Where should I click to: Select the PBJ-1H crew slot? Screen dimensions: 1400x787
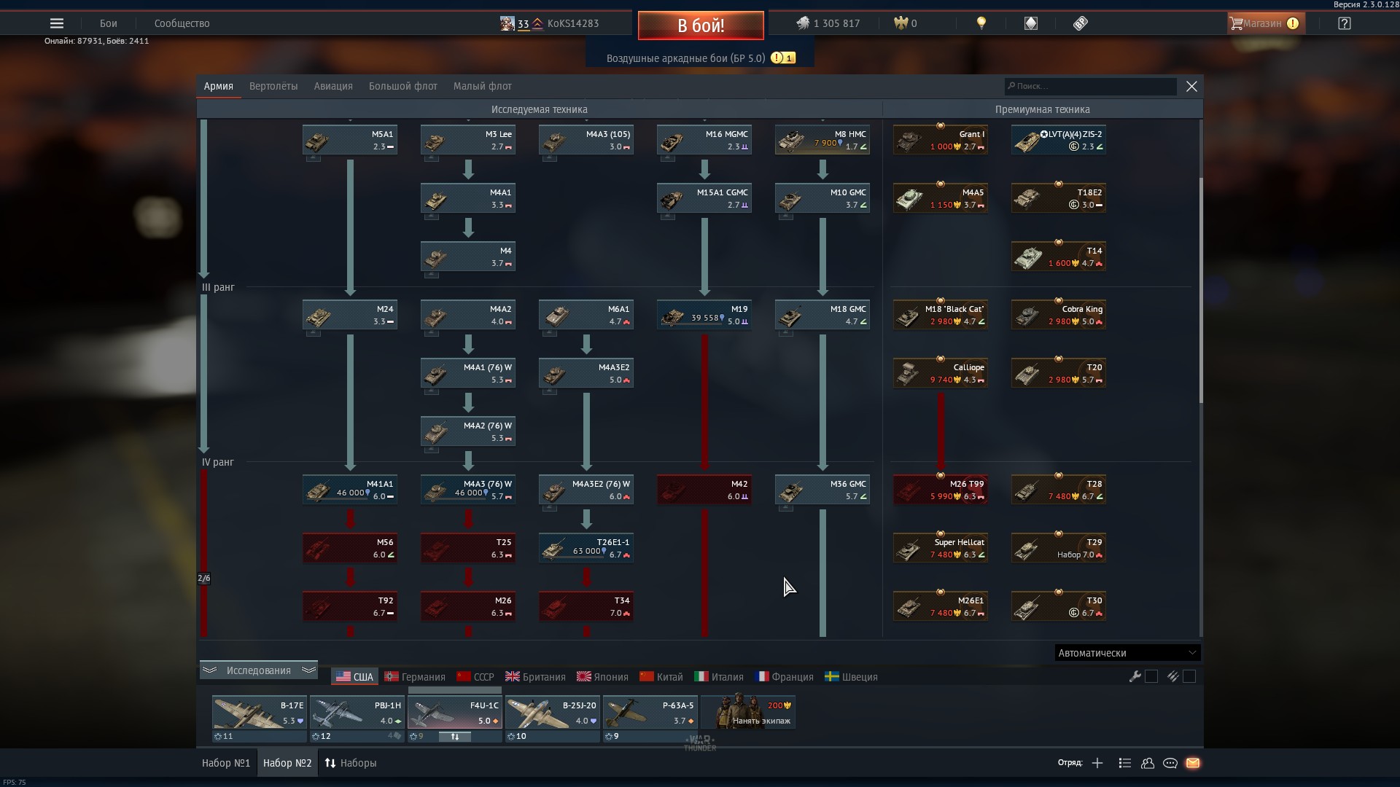[x=357, y=712]
